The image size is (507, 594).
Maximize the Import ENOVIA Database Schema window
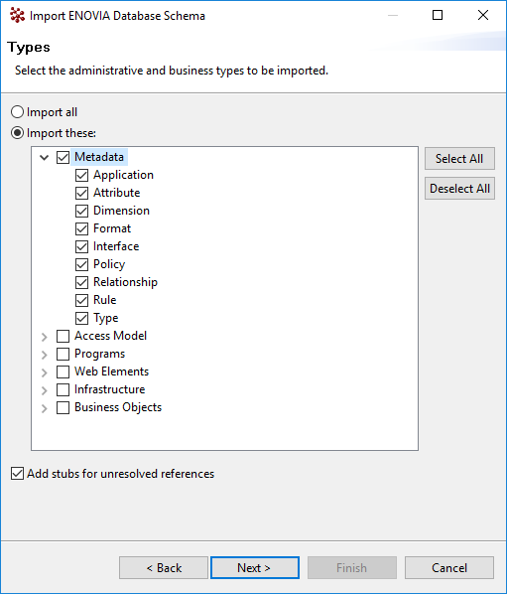[438, 15]
